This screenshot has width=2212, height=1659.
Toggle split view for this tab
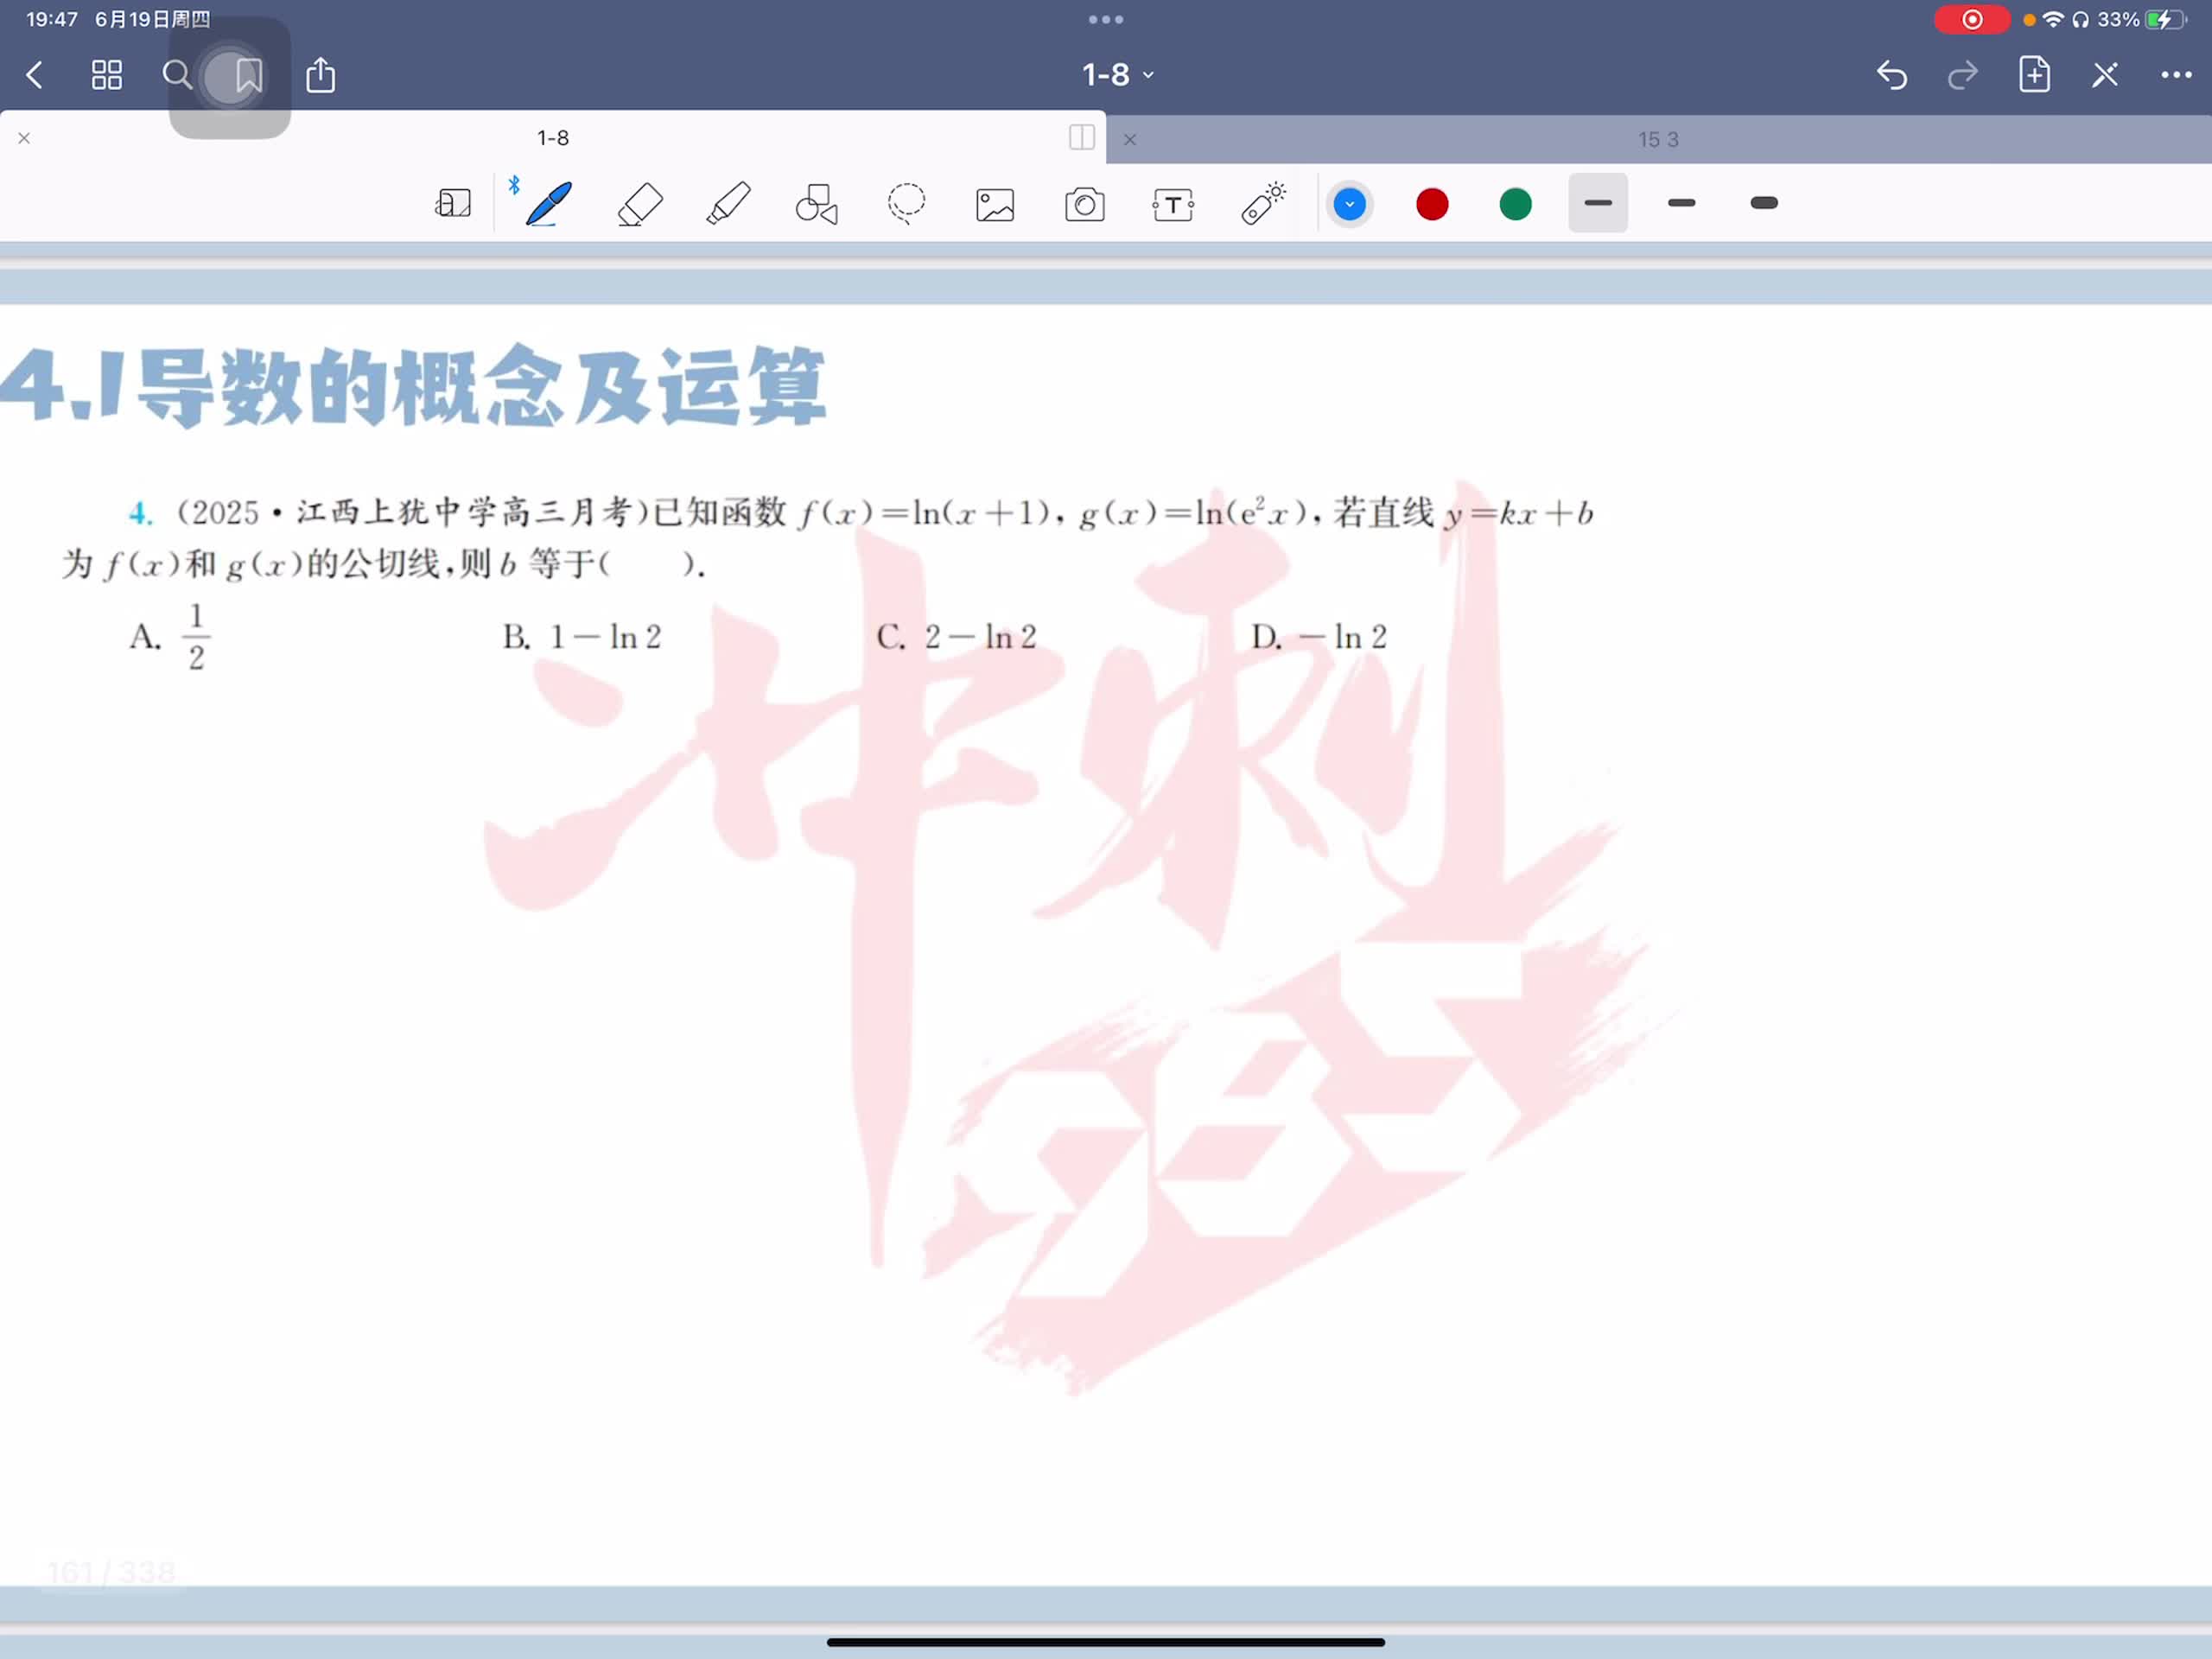1081,138
